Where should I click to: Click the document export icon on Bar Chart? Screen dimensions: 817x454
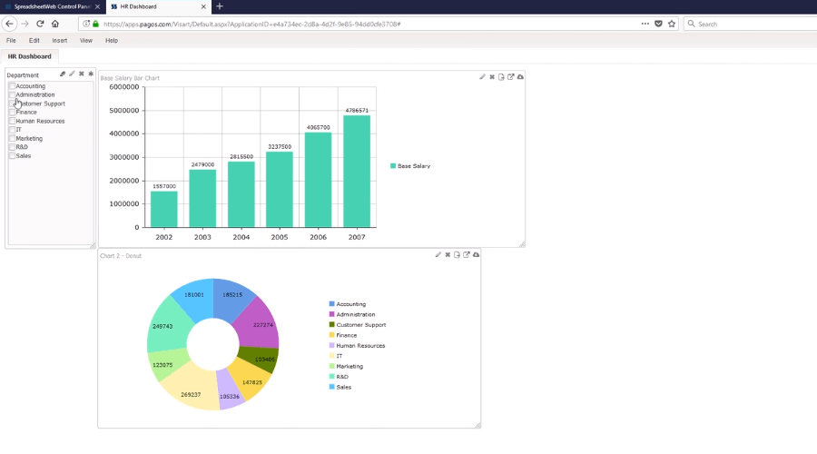501,76
